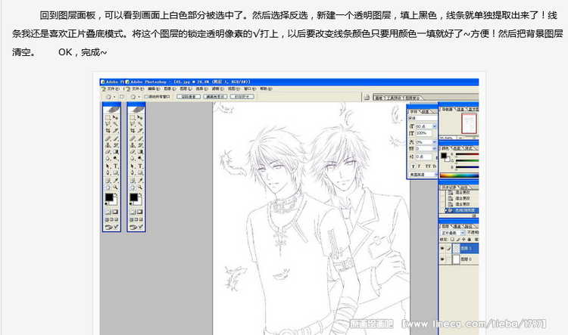Toggle lock all (padlock) in the Layers panel
Screen dimensions: 568x335
[x=469, y=240]
